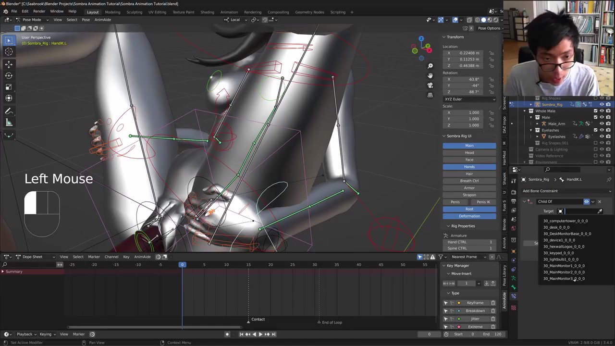Switch to the Animation workspace tab
This screenshot has height=346, width=615.
[229, 12]
